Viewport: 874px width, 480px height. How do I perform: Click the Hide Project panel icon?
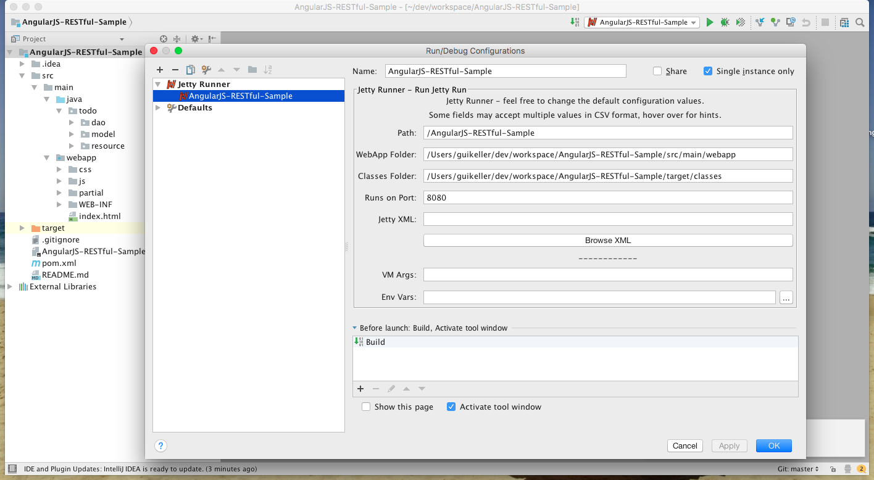pos(212,39)
